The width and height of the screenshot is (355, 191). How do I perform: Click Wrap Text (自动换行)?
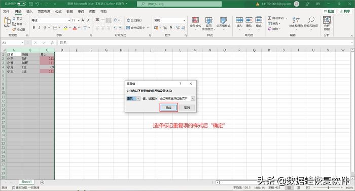[134, 20]
